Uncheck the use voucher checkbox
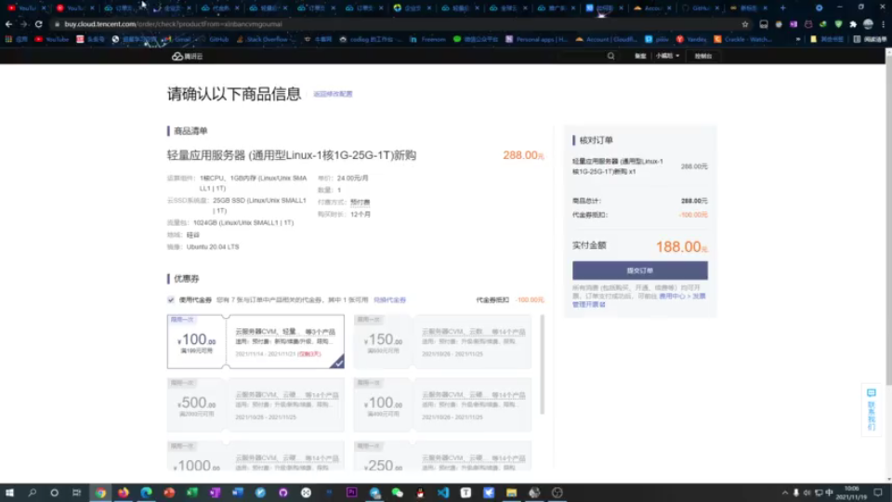The image size is (892, 502). pos(171,300)
